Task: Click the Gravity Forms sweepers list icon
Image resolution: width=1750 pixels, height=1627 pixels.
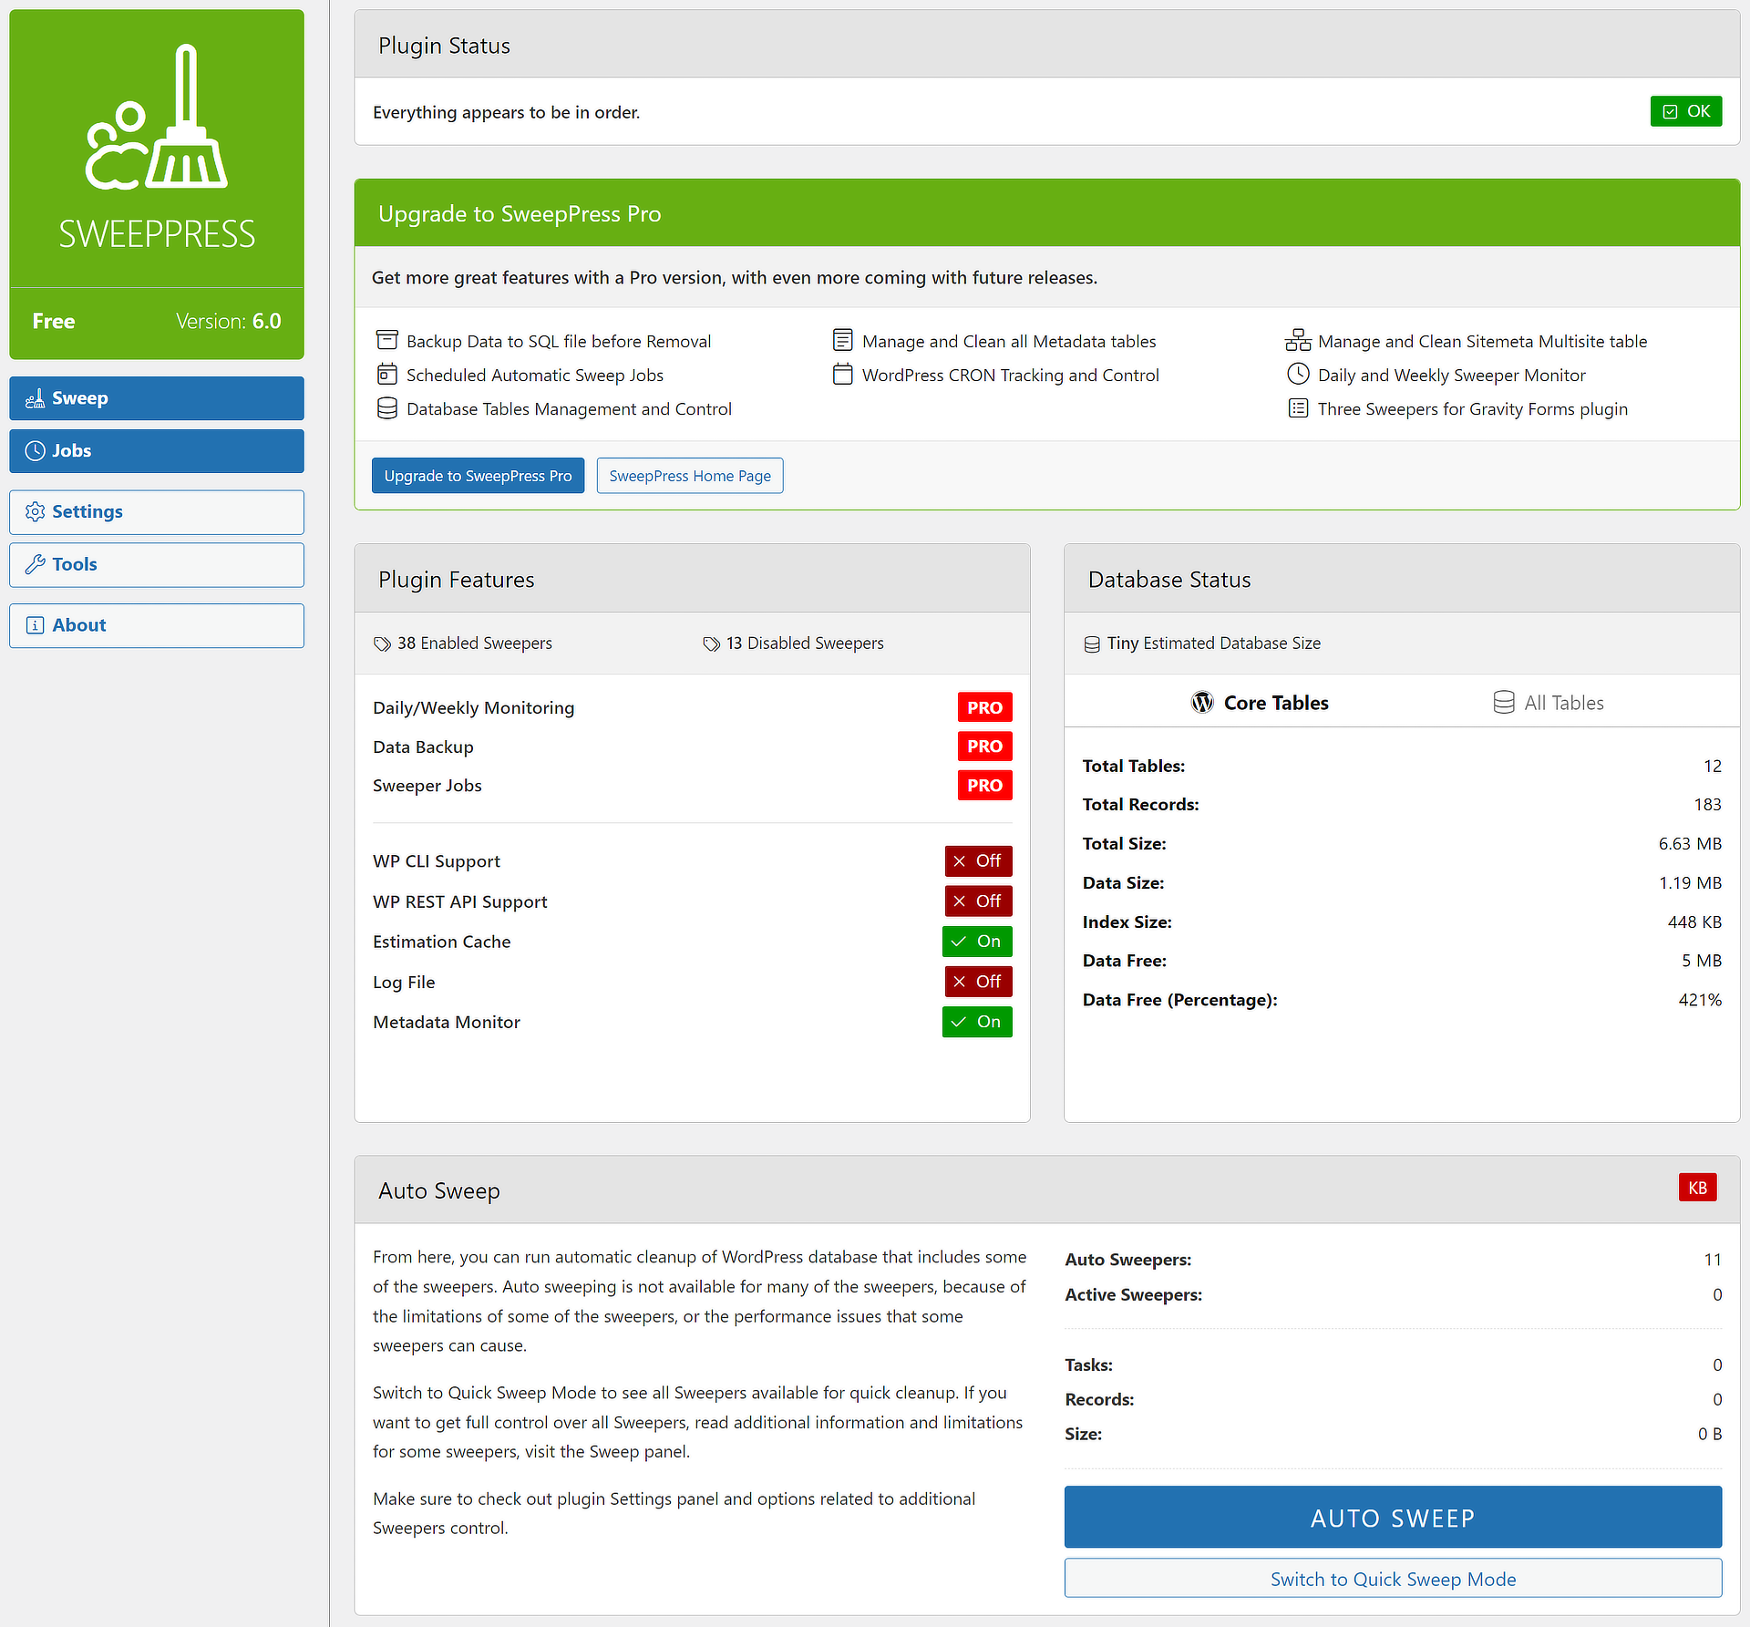Action: [1298, 408]
